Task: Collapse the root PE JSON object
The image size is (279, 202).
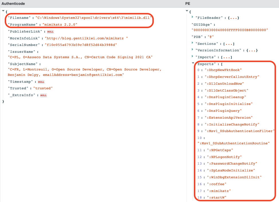Action: pos(187,11)
